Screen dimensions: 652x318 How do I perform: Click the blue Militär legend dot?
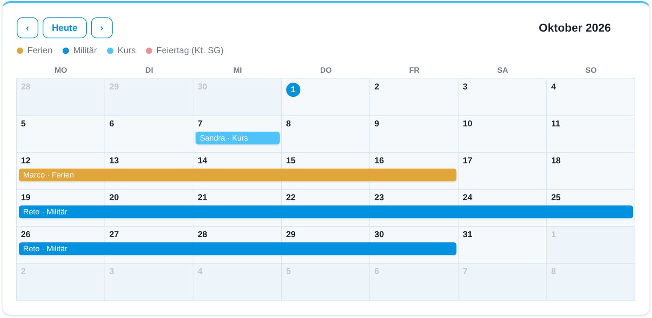66,51
